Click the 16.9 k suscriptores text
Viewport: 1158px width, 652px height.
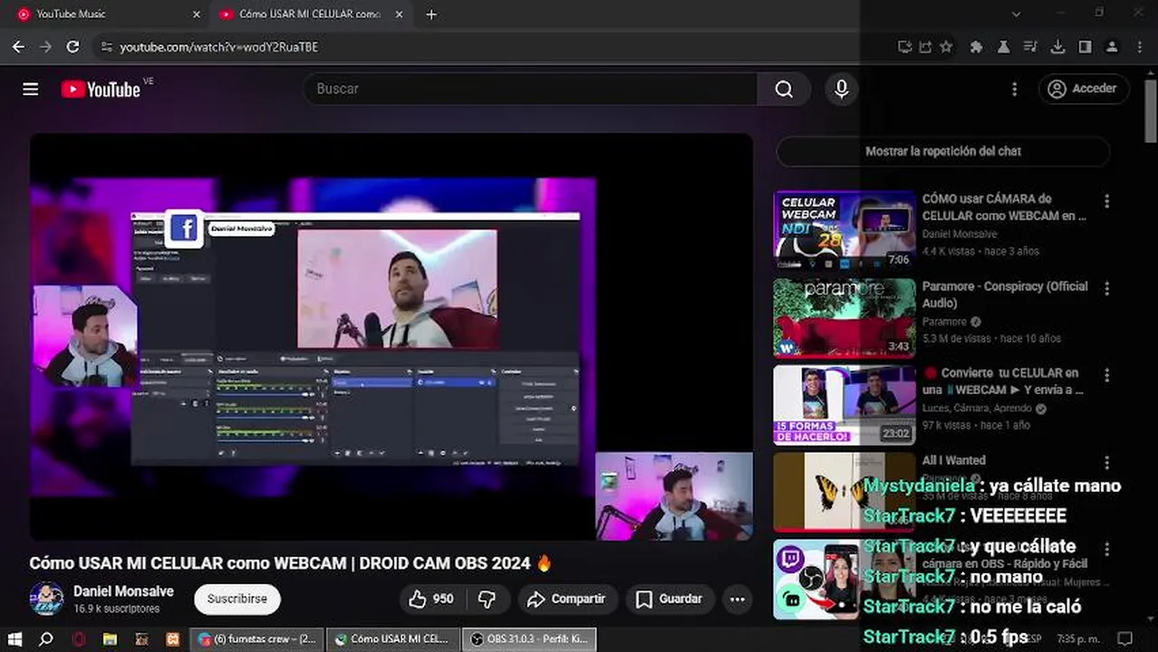coord(117,609)
